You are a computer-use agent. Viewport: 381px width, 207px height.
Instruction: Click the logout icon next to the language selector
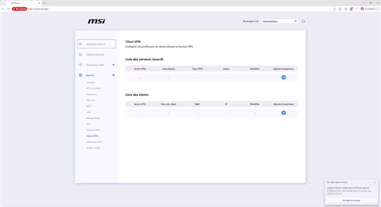304,21
